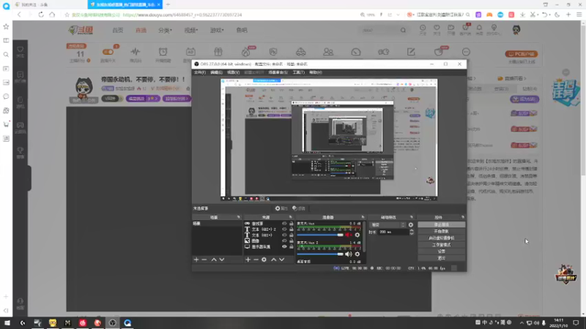Mute the 麦克风/Aux 2 speaker
586x329 pixels.
coord(349,254)
